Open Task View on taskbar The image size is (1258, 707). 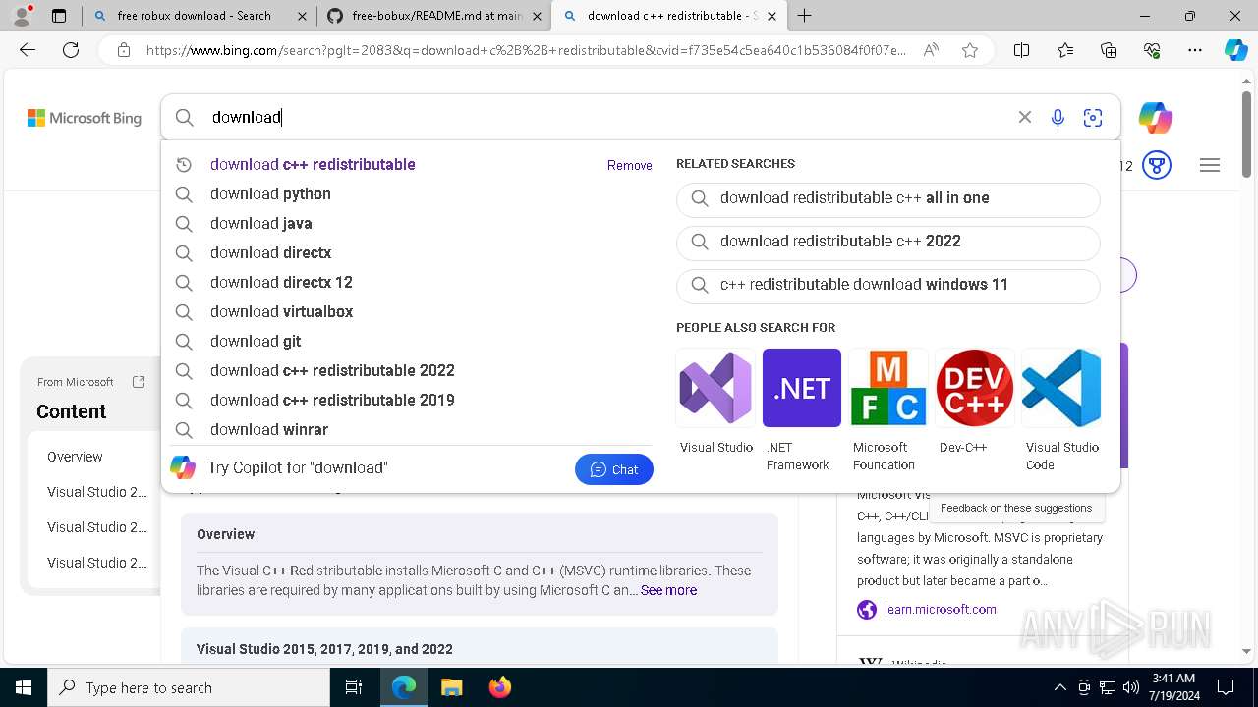pyautogui.click(x=354, y=687)
